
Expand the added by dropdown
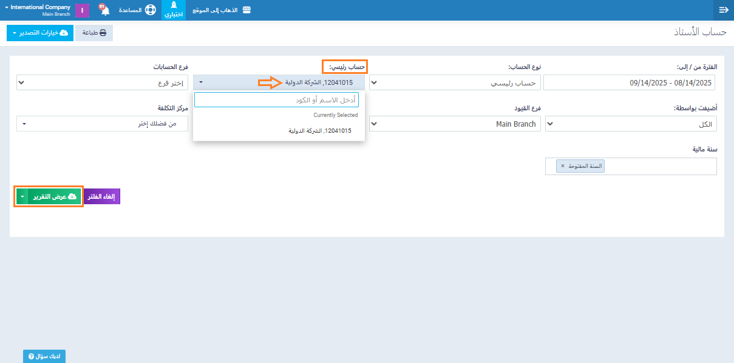coord(631,124)
